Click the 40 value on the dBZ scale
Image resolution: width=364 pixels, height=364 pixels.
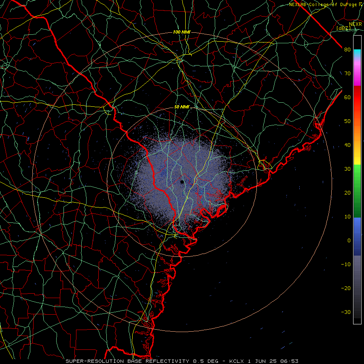347,145
